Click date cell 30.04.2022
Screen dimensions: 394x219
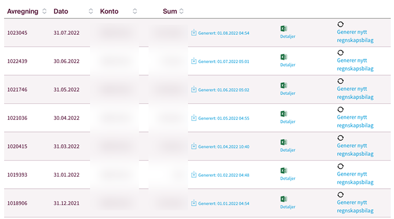point(66,118)
